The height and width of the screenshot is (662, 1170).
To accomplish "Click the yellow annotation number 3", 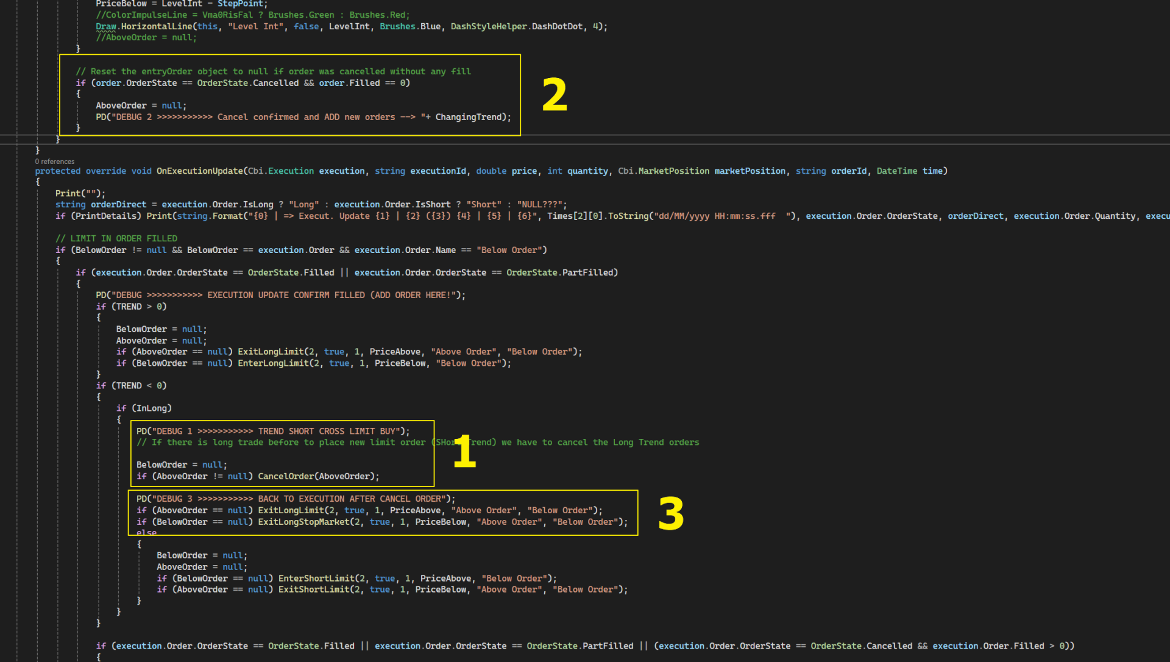I will (x=671, y=514).
